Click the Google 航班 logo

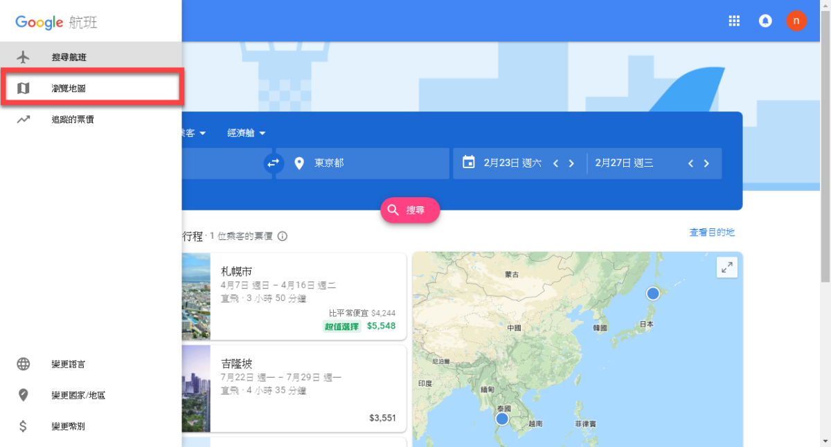56,22
